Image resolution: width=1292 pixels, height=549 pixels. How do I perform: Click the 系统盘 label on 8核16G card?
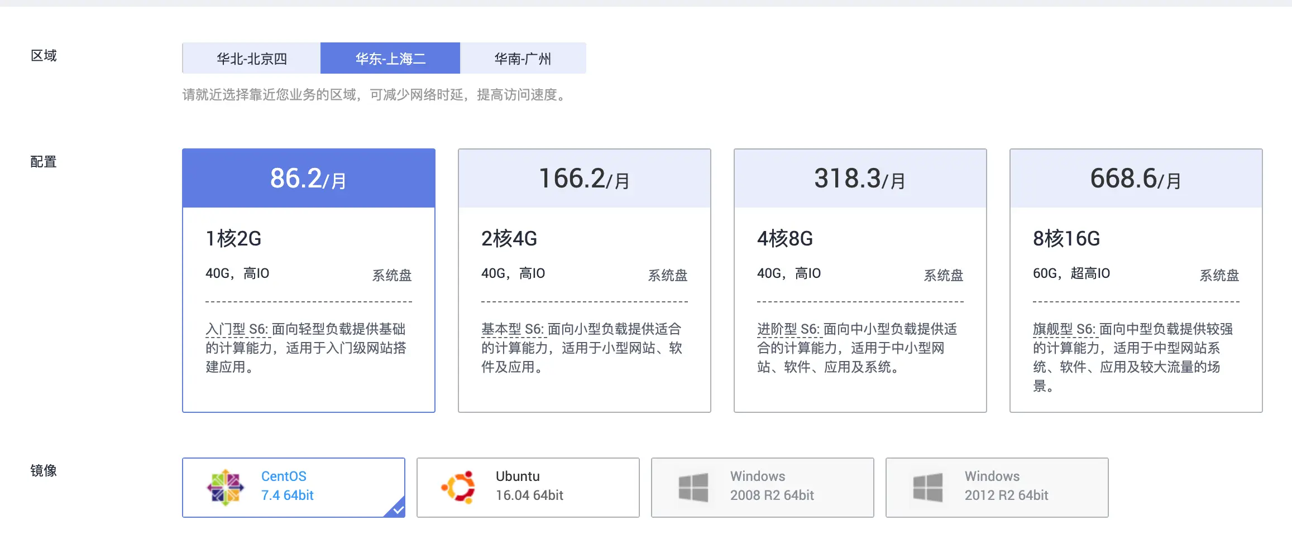tap(1219, 274)
